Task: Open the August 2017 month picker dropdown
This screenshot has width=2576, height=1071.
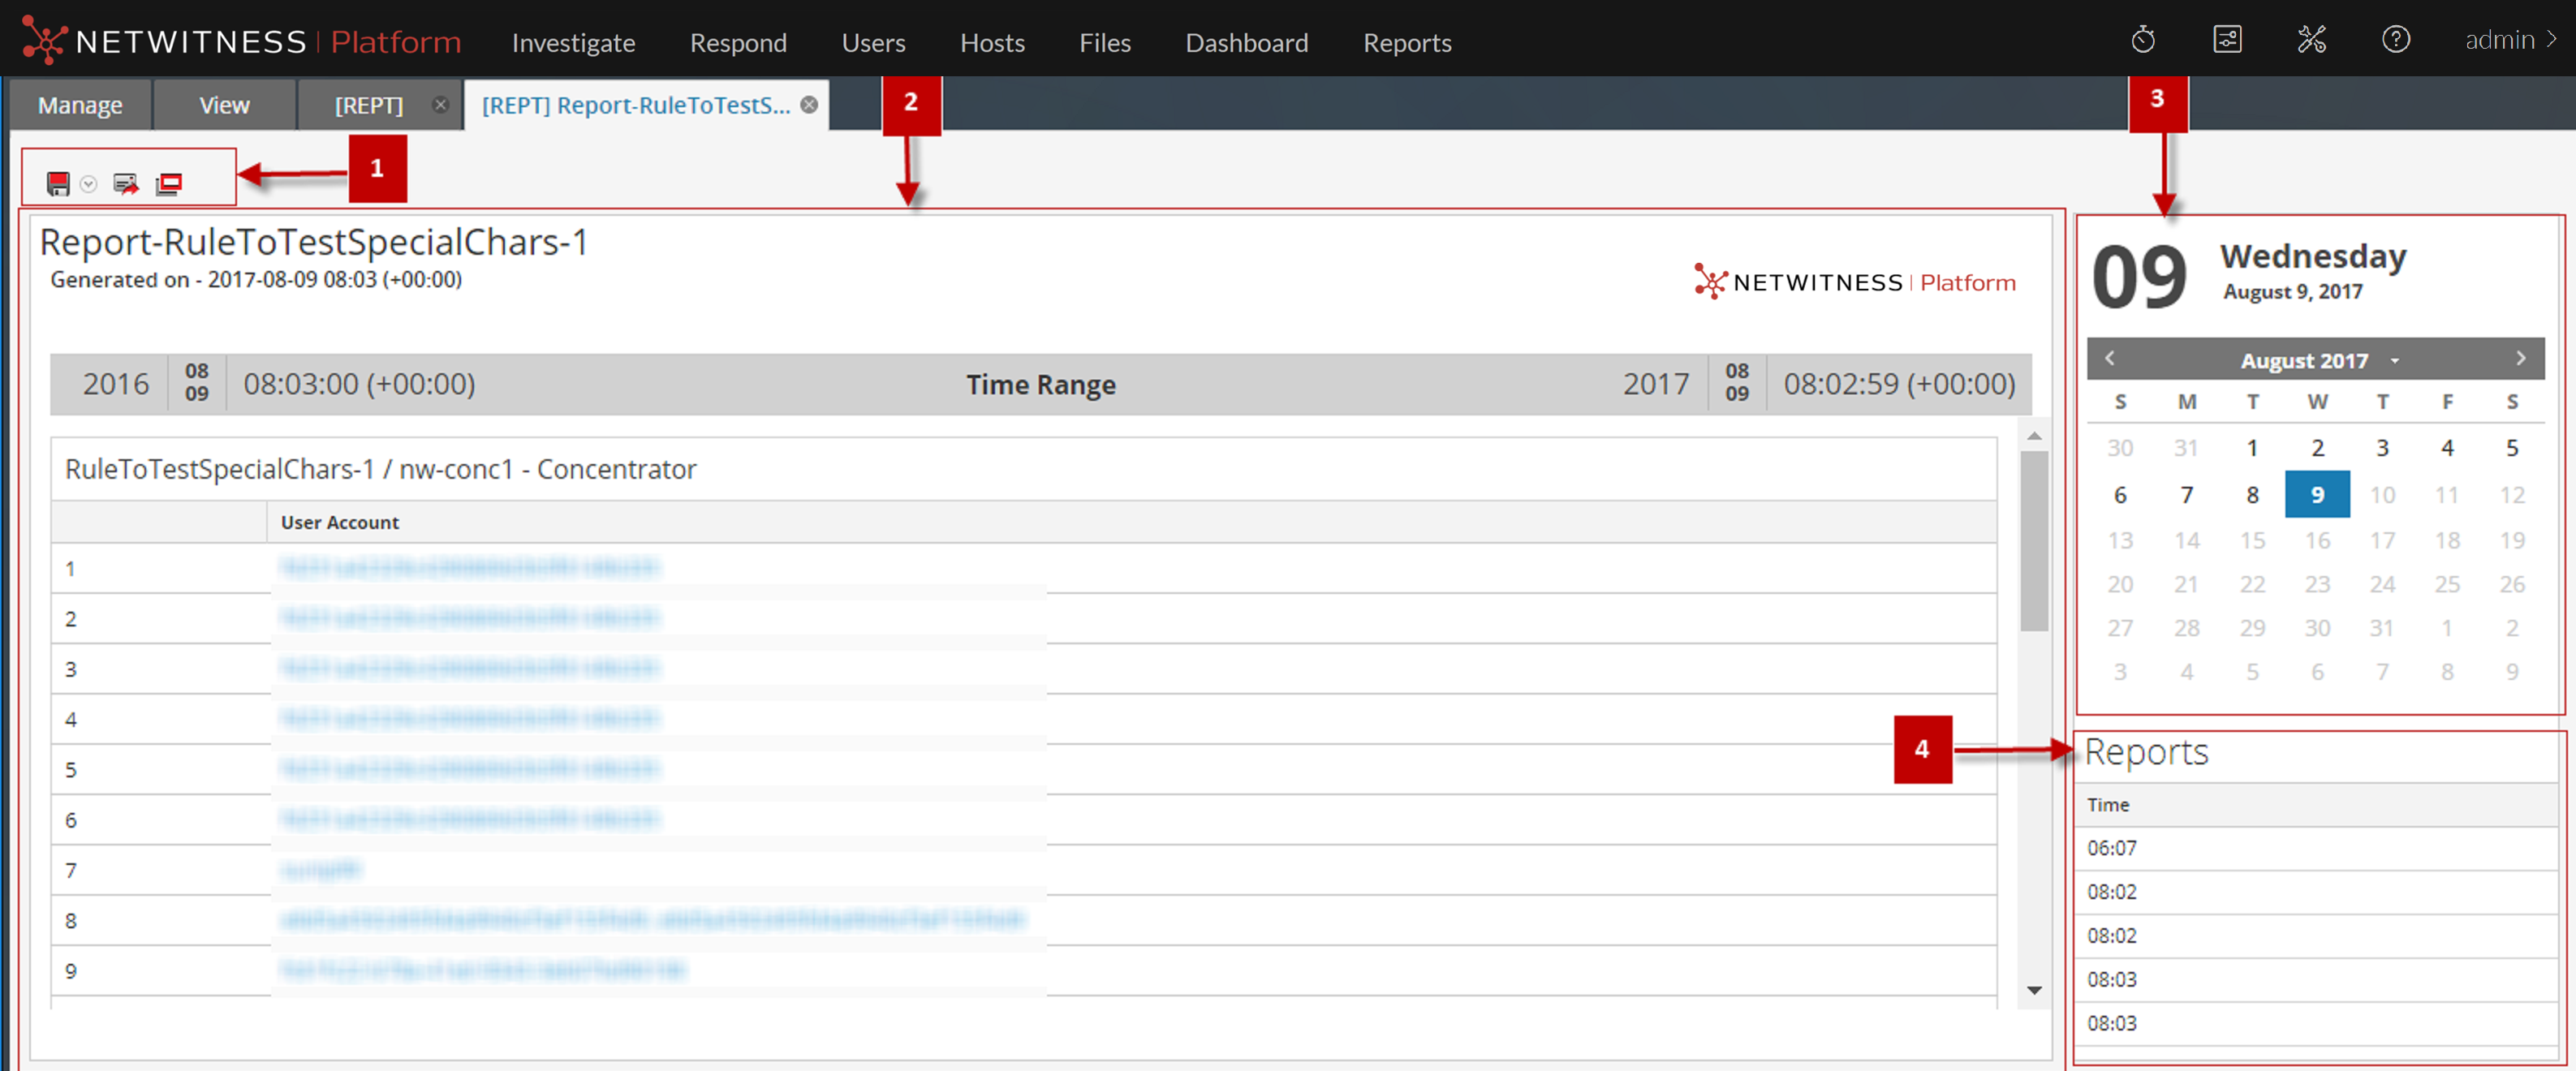Action: coord(2394,360)
